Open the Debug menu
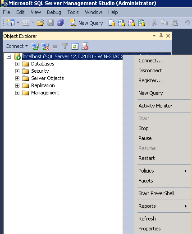192x234 pixels. click(54, 12)
